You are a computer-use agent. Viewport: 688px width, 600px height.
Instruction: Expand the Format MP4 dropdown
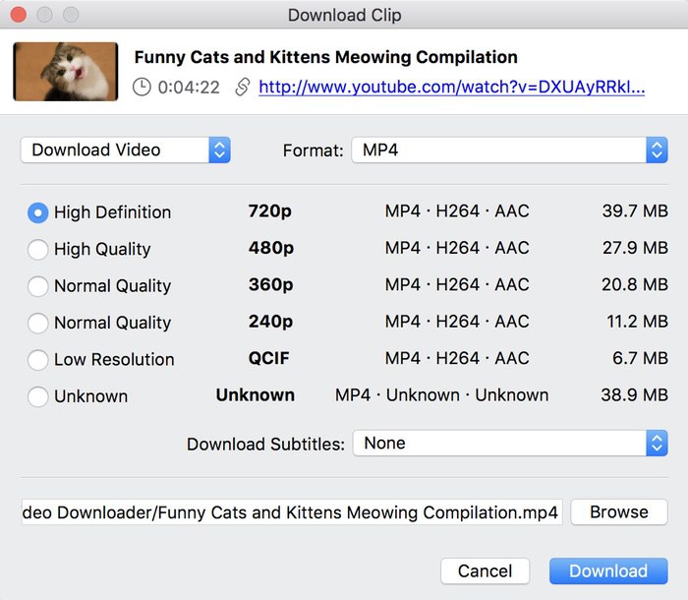(509, 150)
